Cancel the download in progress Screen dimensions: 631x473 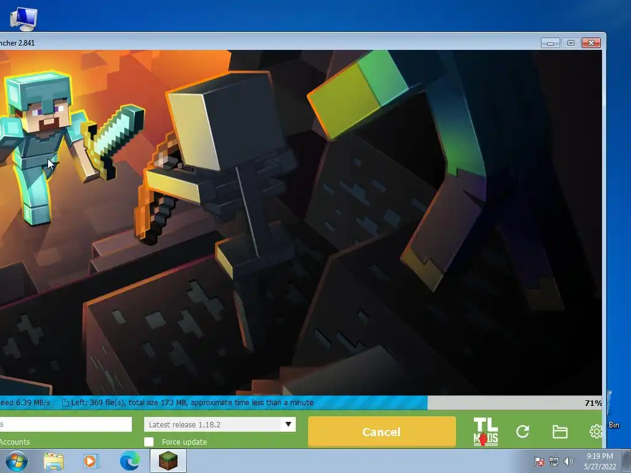[x=381, y=432]
